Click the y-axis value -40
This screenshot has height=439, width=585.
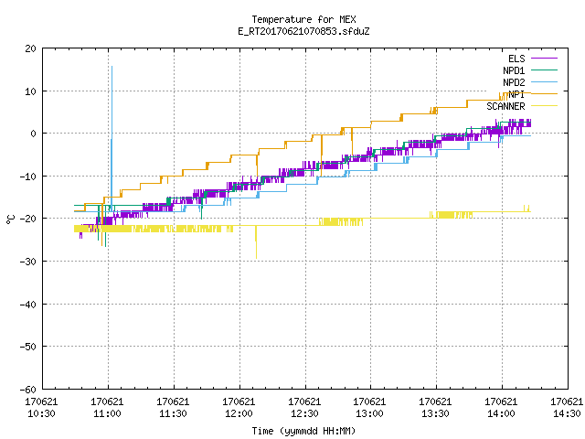click(28, 305)
